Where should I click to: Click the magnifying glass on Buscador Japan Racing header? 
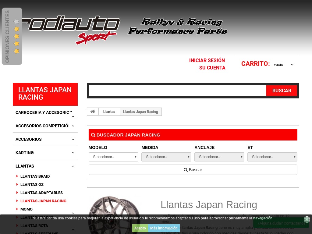click(93, 135)
